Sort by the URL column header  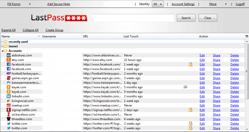pos(102,36)
